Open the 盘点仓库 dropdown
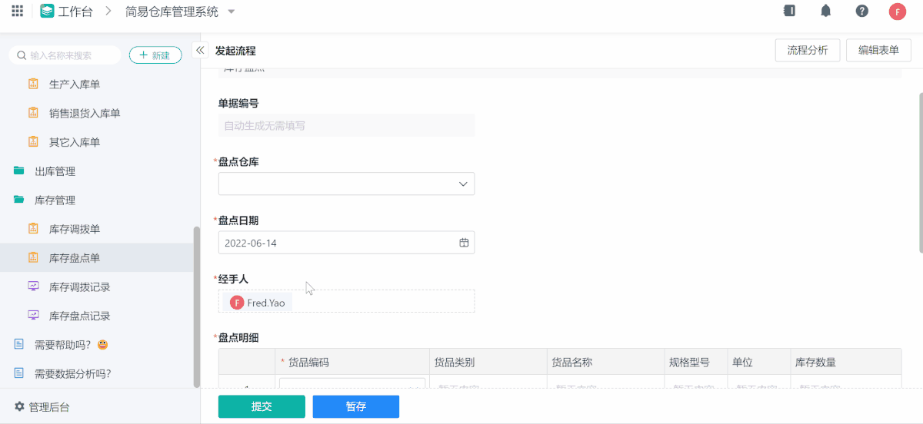Screen dimensions: 923x424 click(346, 184)
